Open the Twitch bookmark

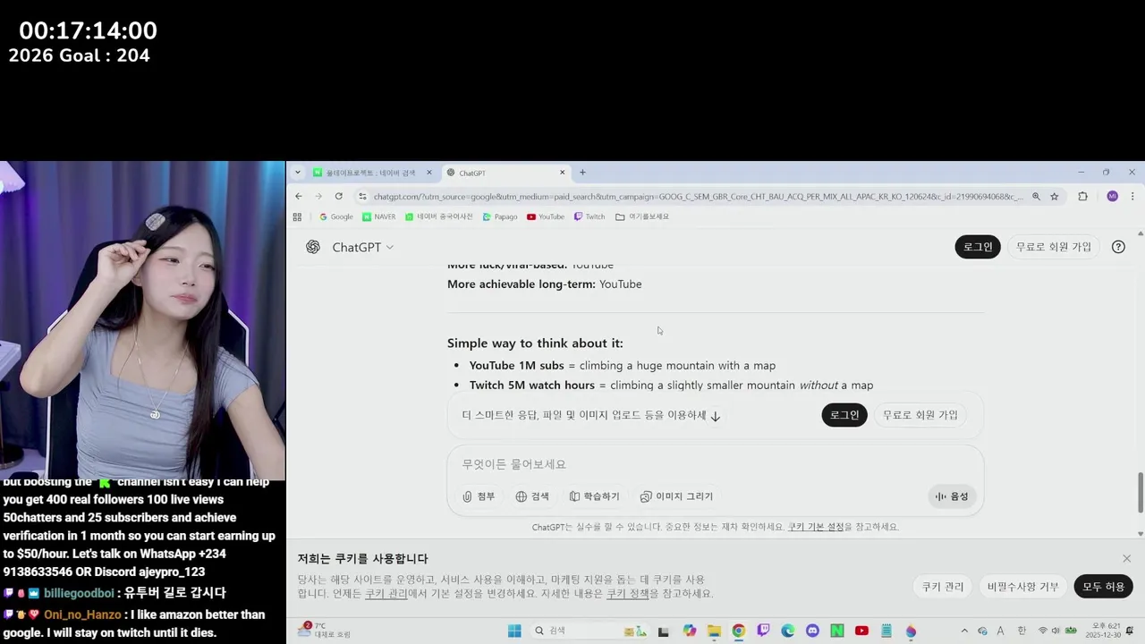(589, 216)
